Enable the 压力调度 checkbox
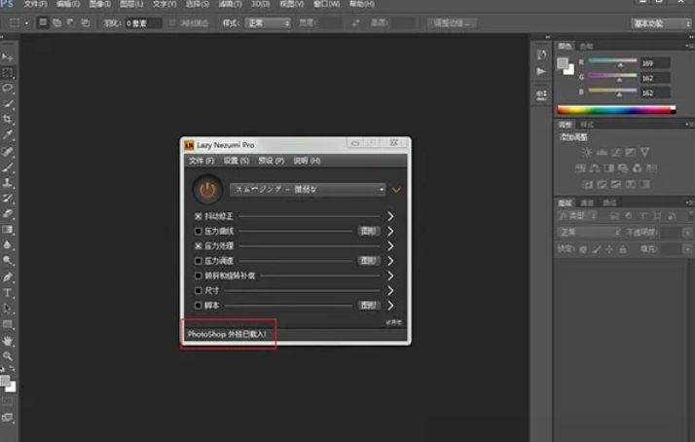Viewport: 695px width, 442px height. point(199,261)
